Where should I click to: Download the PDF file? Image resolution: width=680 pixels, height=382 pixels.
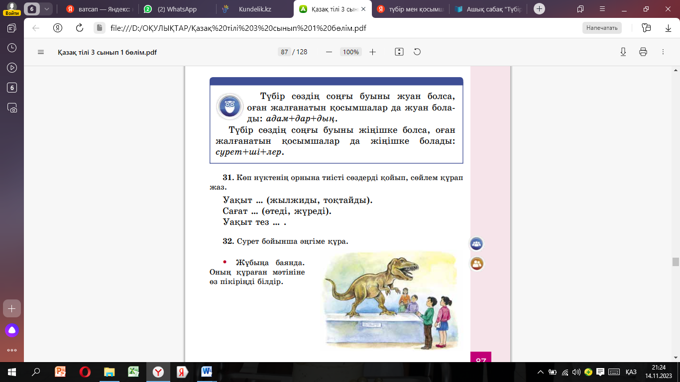(x=623, y=52)
